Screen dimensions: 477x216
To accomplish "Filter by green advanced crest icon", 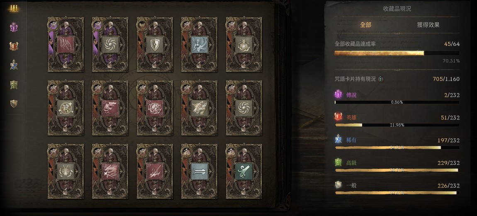I will tap(14, 85).
